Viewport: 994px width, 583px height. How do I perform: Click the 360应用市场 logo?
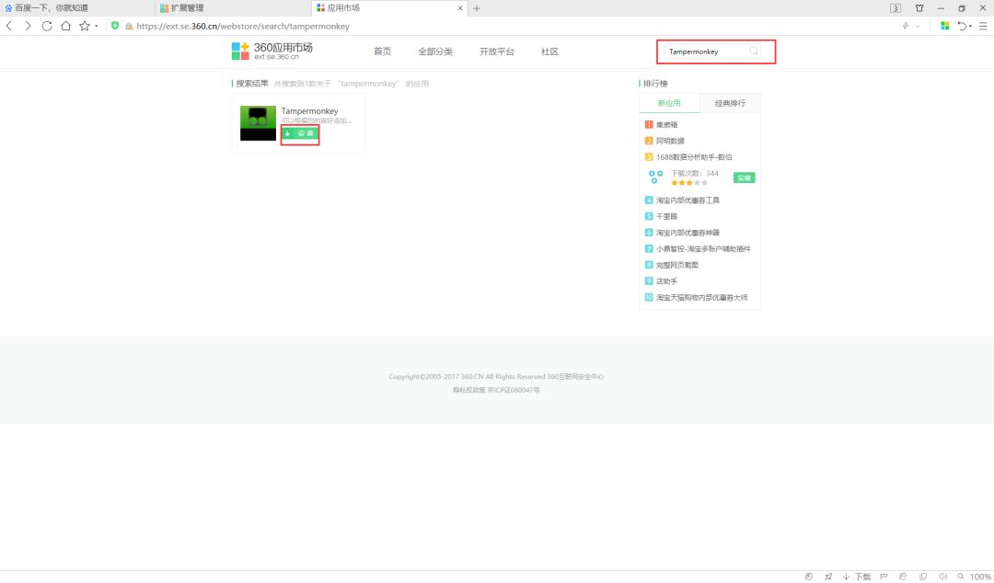[272, 51]
